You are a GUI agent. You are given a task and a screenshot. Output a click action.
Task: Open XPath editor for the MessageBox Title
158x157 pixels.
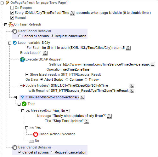[87, 121]
